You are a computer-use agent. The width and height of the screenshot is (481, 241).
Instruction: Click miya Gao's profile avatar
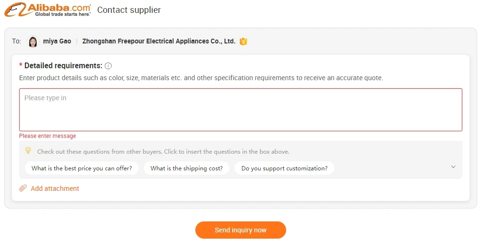tap(33, 42)
